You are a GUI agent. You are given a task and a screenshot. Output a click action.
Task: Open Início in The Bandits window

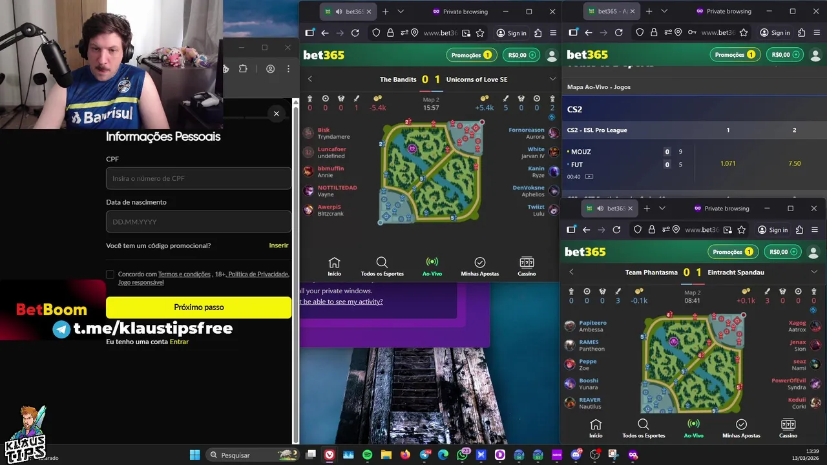point(334,266)
